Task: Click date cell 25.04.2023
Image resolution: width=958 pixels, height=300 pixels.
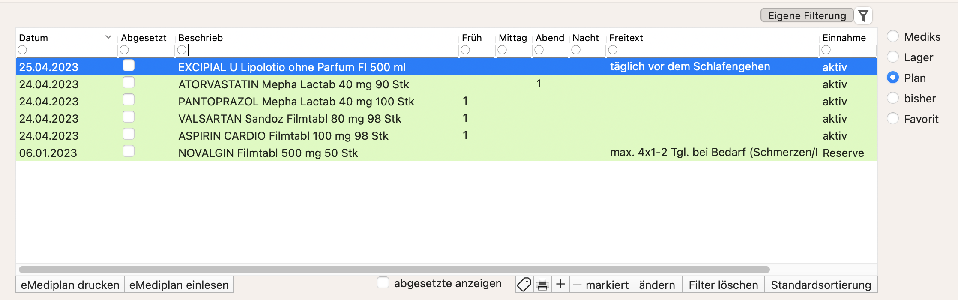Action: [49, 67]
